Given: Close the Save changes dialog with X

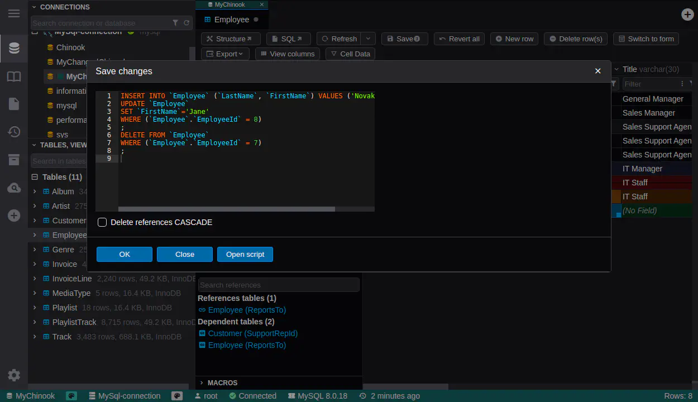Looking at the screenshot, I should click(597, 71).
